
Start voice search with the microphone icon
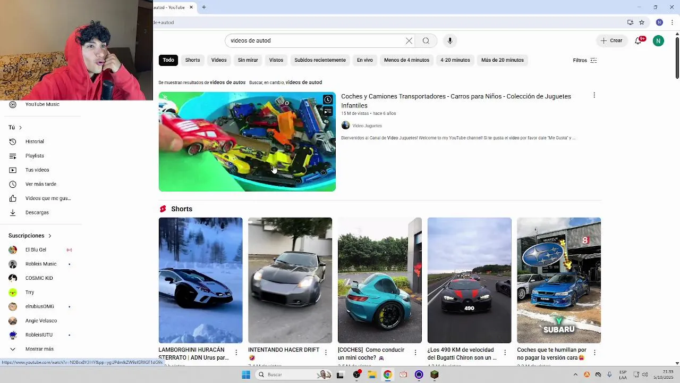point(450,40)
